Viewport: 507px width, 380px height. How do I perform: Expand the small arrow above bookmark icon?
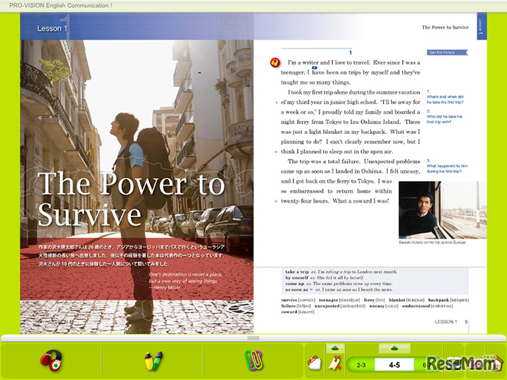coord(335,348)
